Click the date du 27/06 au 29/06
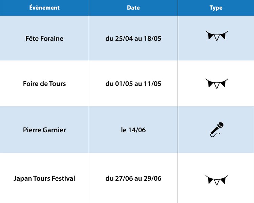Image resolution: width=254 pixels, height=203 pixels. pos(133,178)
